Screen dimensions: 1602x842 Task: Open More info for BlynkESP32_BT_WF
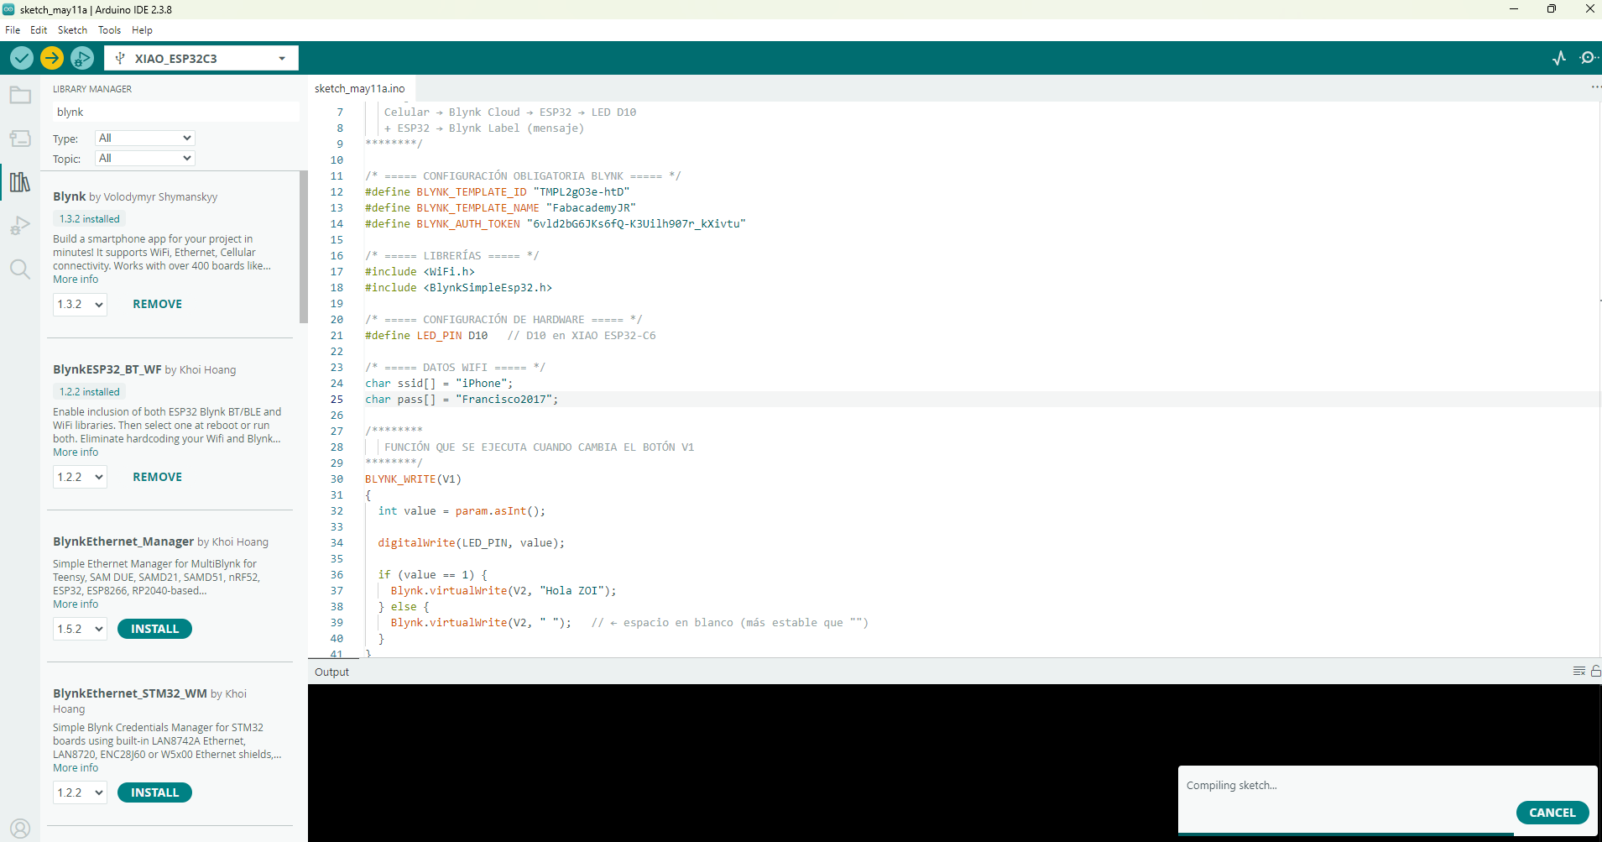76,452
